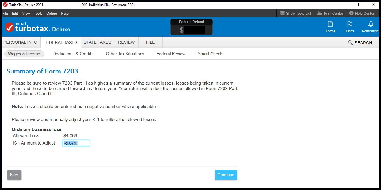Click Show Topic List
Screen dimensions: 381x190
(x=295, y=13)
